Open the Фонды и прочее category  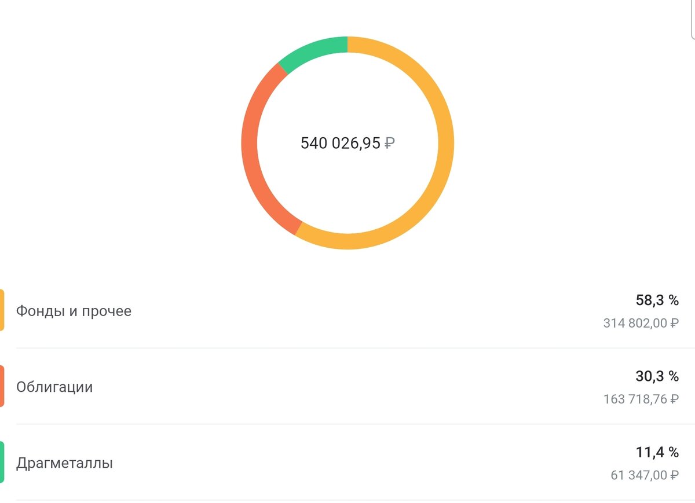(348, 311)
